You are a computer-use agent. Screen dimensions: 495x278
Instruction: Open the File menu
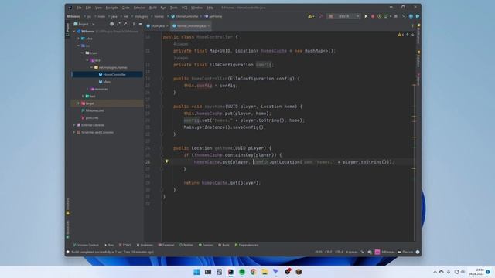(x=79, y=8)
